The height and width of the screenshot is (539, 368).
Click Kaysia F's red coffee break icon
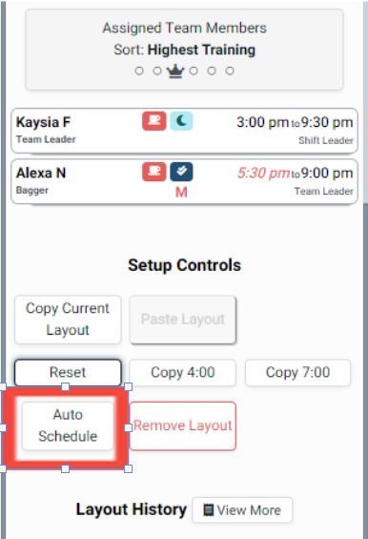(x=154, y=121)
